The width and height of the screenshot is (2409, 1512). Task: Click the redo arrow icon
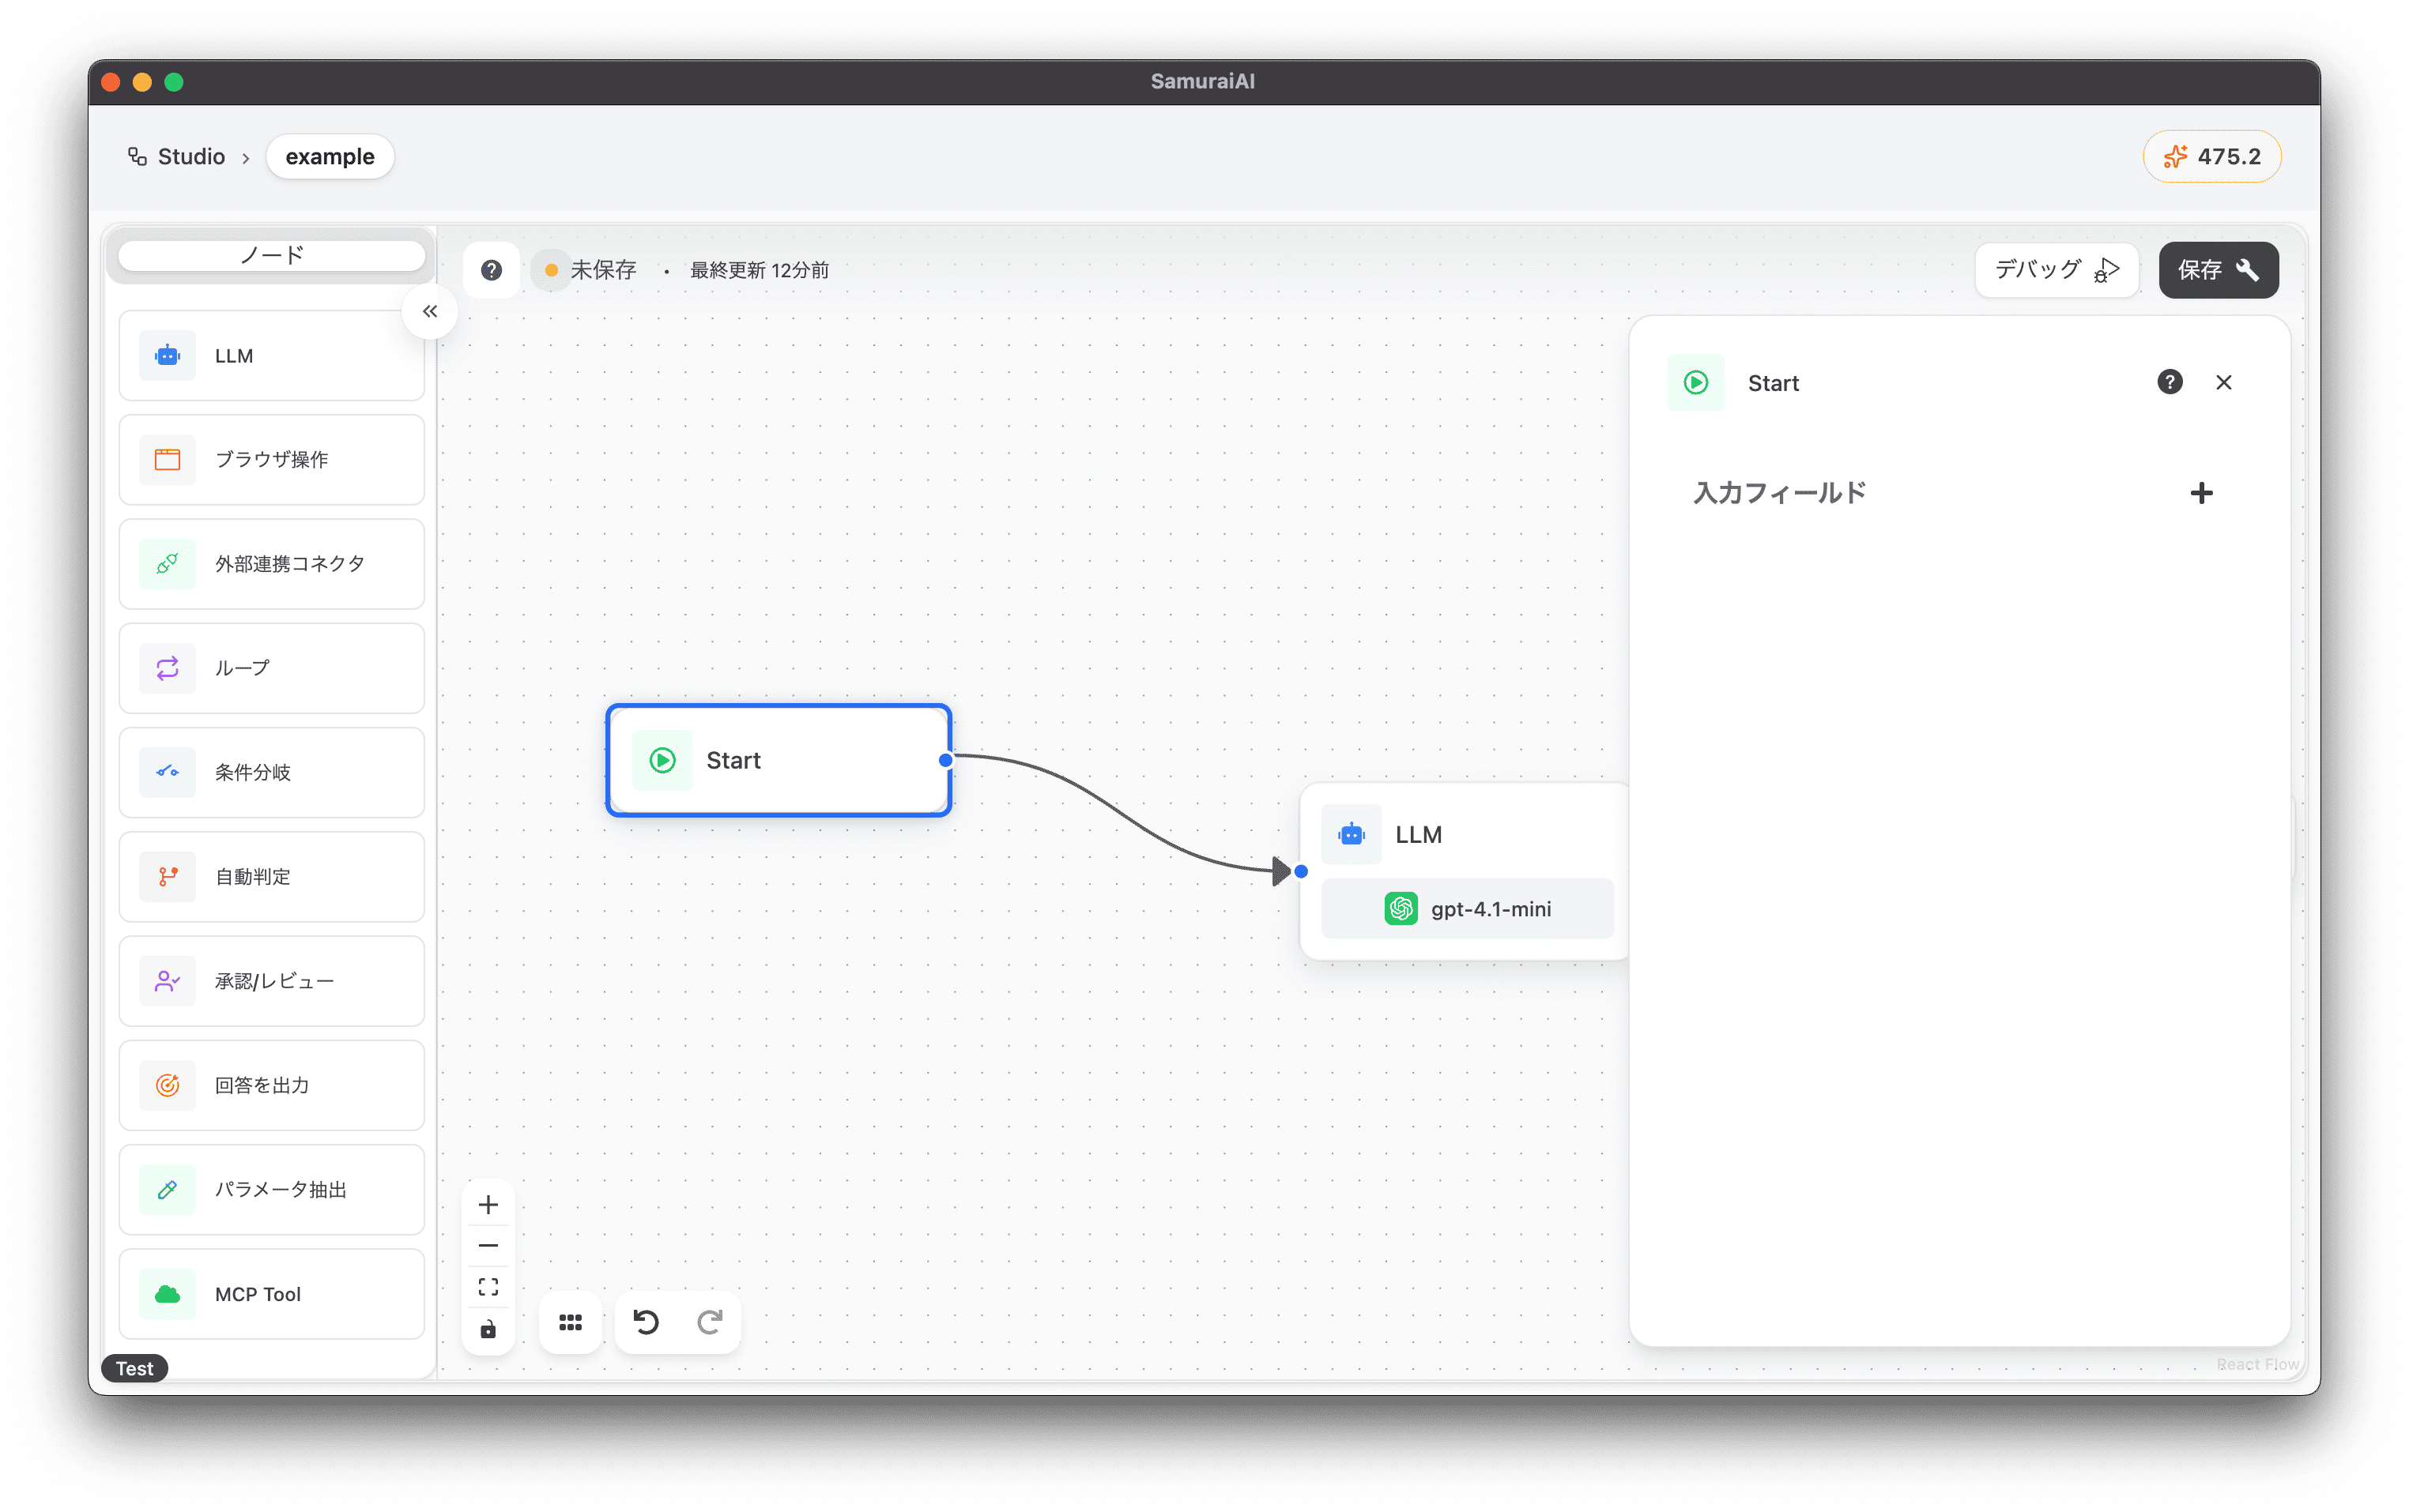coord(709,1322)
